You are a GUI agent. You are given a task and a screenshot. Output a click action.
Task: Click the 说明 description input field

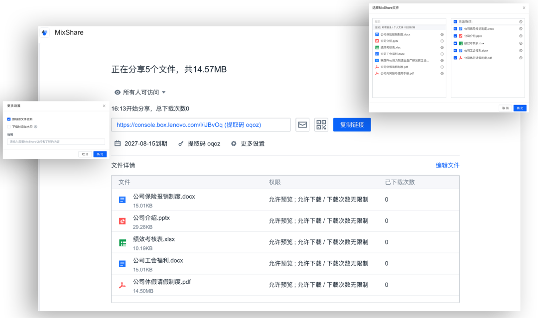(x=56, y=142)
